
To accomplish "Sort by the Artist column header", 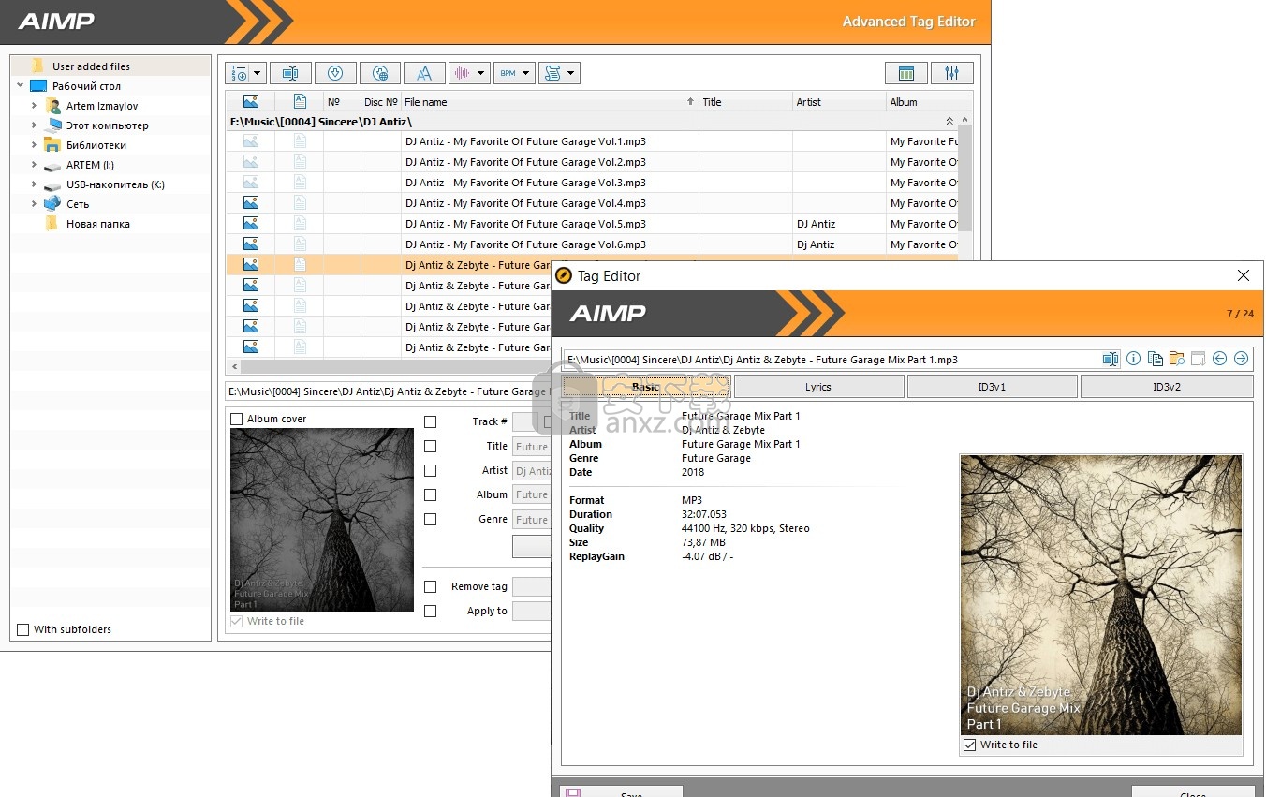I will point(839,101).
